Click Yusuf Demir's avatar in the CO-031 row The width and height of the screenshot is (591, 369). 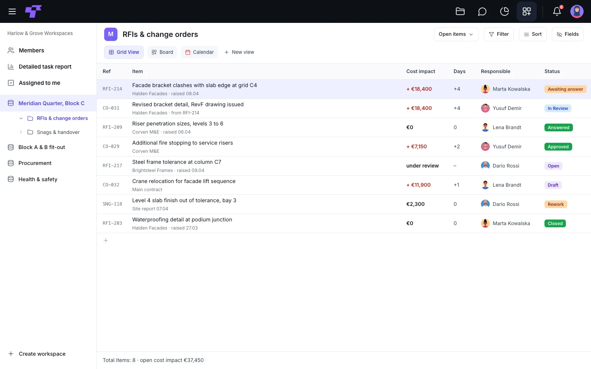tap(485, 108)
